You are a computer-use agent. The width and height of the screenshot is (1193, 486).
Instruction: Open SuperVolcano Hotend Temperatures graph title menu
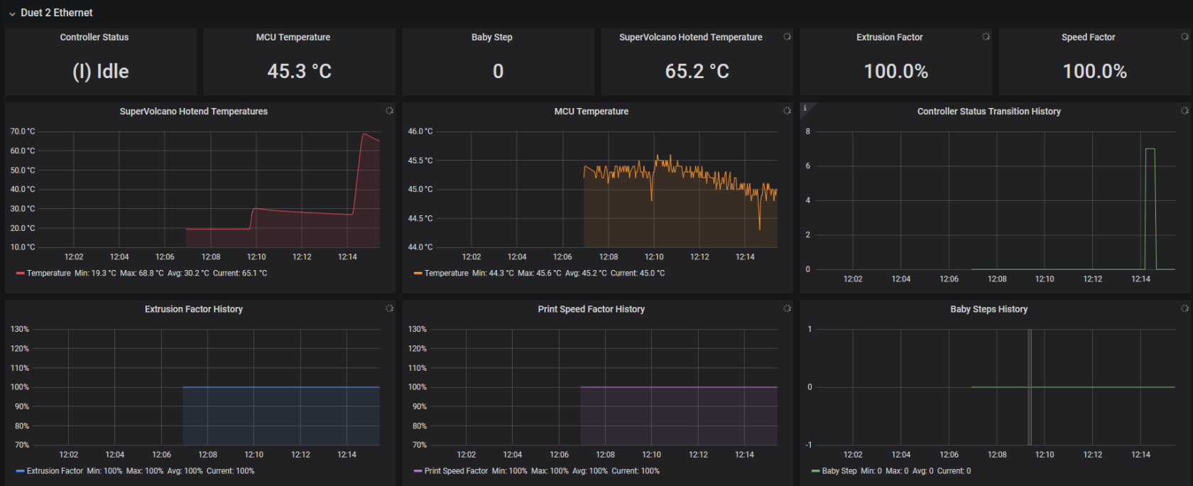click(194, 112)
